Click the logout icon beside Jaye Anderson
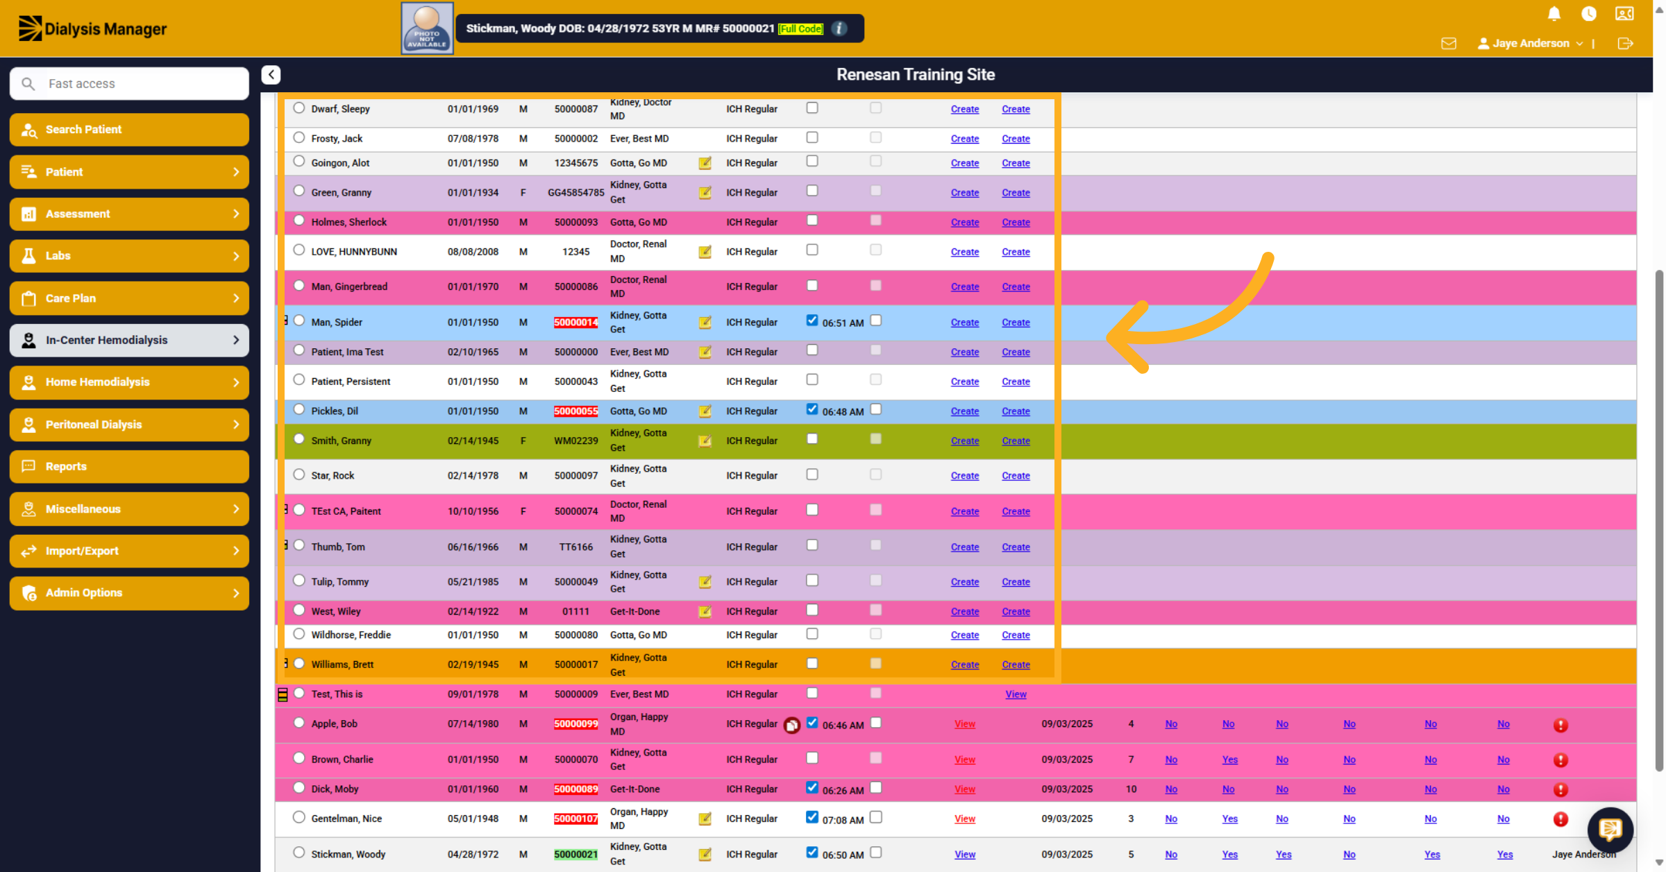This screenshot has height=872, width=1666. click(1625, 44)
